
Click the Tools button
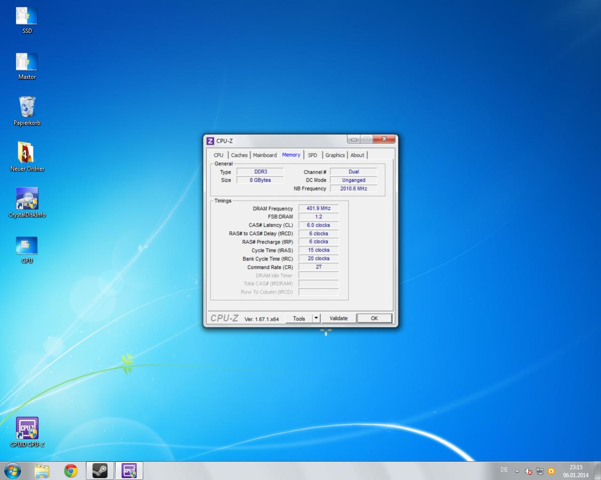(299, 318)
